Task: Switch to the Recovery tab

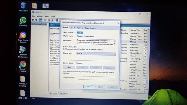Action: [80, 28]
